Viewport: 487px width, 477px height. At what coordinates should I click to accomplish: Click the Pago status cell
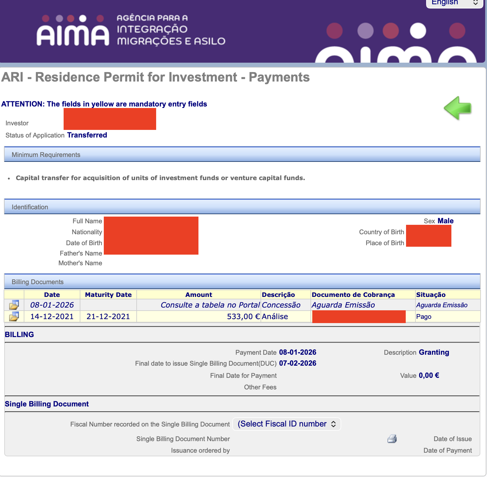(x=424, y=316)
